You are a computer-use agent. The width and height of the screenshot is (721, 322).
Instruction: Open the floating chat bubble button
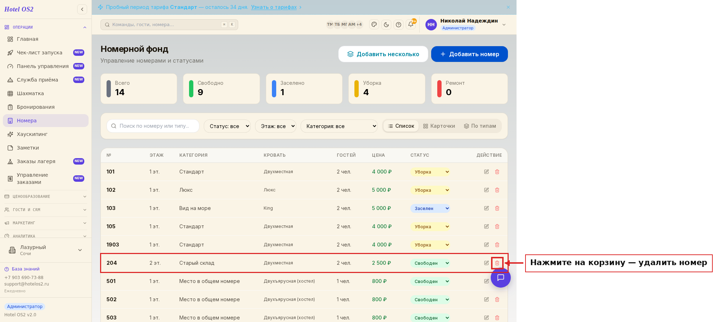(501, 278)
